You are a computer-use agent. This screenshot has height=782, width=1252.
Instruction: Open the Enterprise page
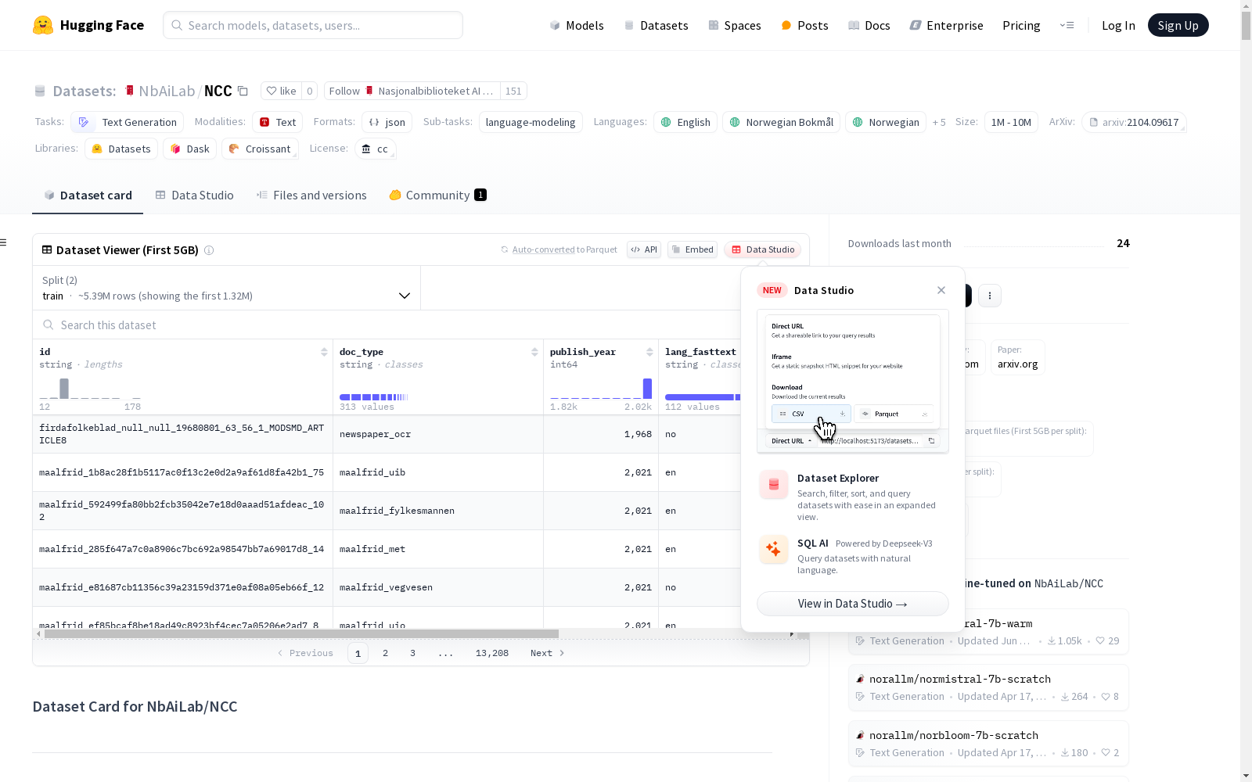[946, 25]
